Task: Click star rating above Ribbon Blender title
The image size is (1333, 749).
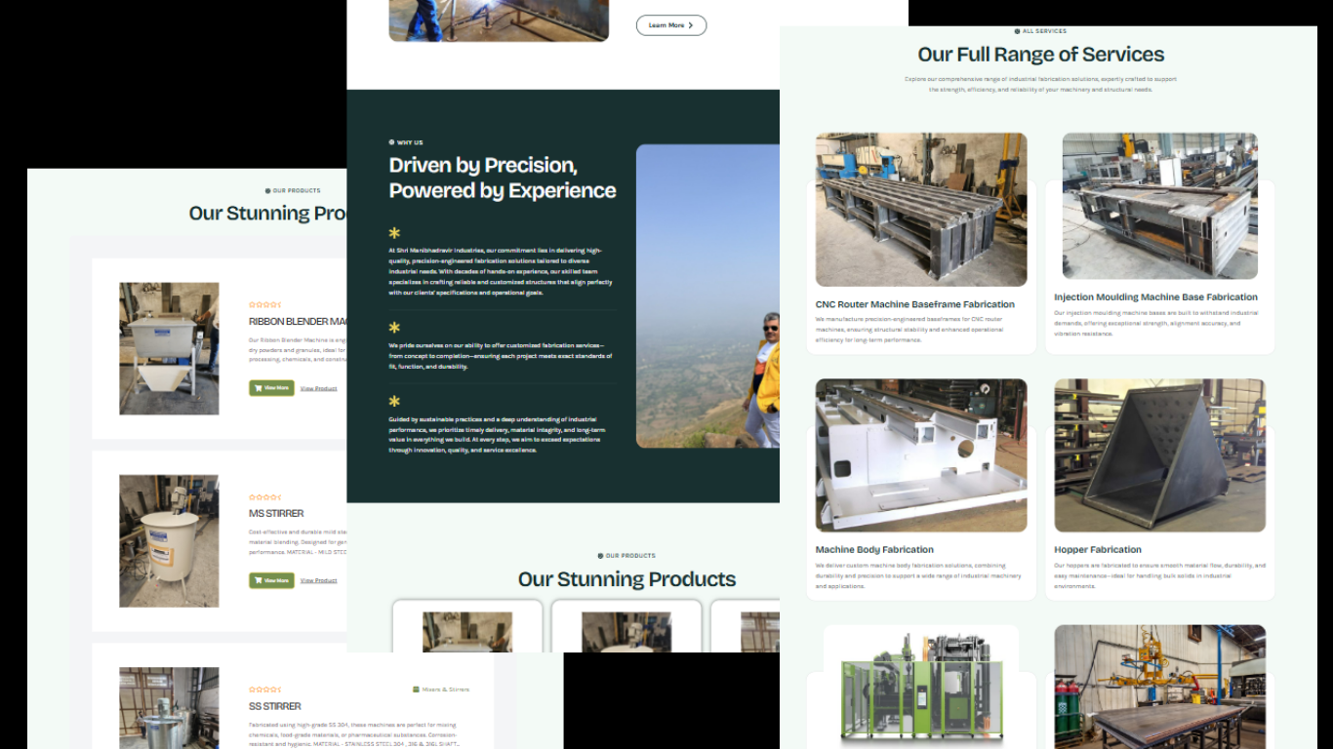Action: (264, 305)
